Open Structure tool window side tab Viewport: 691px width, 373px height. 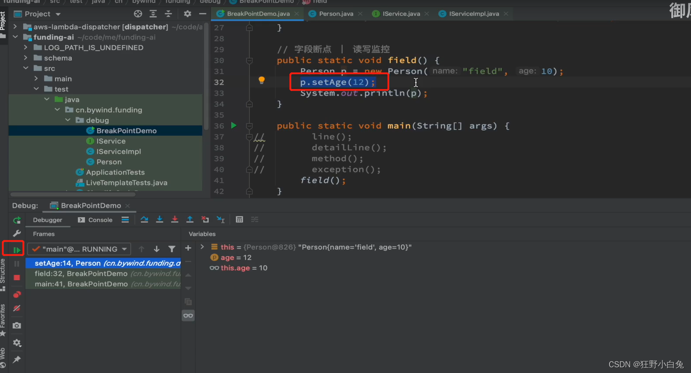3,274
